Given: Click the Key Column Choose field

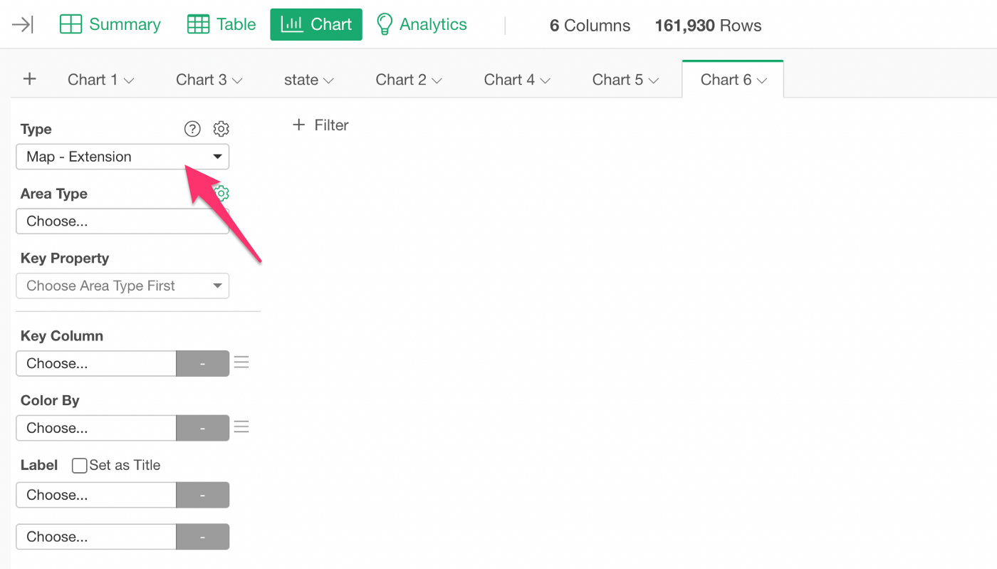Looking at the screenshot, I should click(96, 363).
